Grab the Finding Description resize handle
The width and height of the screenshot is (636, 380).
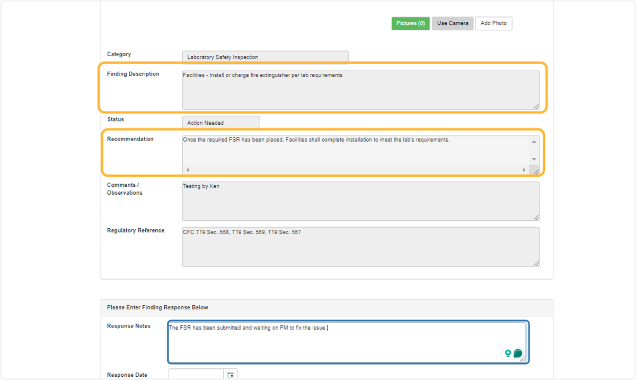click(x=536, y=107)
